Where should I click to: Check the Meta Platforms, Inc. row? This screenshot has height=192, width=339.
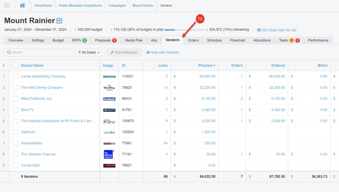[16, 98]
